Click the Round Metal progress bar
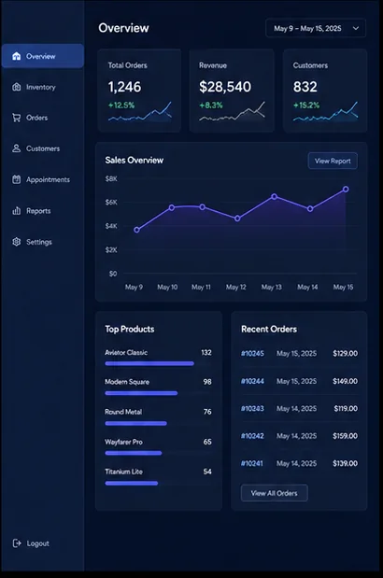Image resolution: width=383 pixels, height=578 pixels. tap(135, 423)
